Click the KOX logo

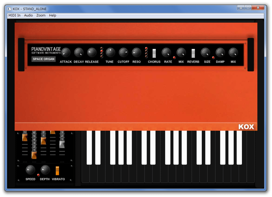tap(246, 127)
